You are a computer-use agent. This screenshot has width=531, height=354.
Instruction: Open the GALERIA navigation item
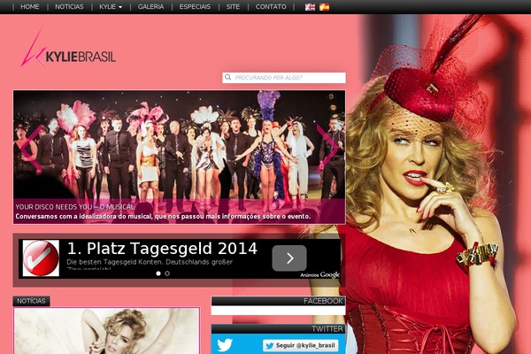coord(150,6)
